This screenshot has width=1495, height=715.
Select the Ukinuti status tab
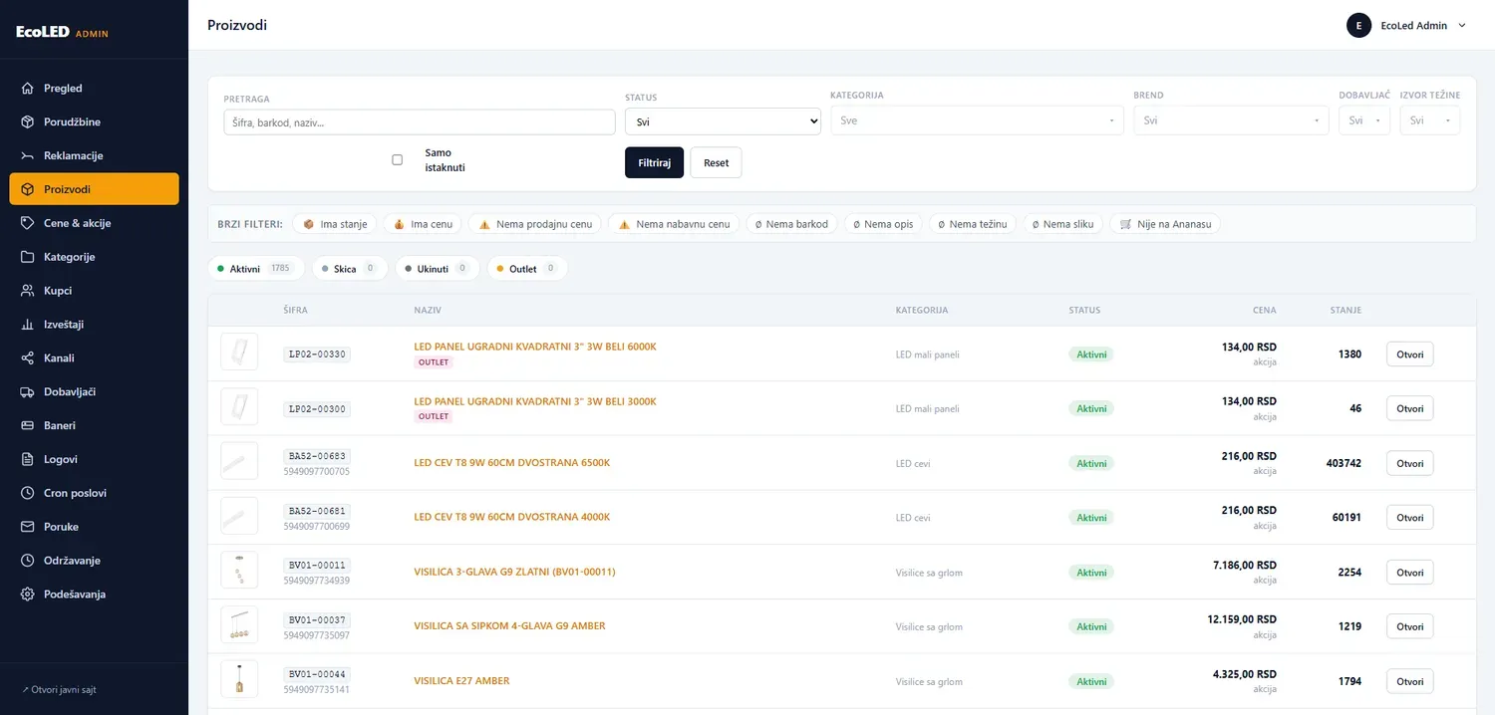(438, 269)
